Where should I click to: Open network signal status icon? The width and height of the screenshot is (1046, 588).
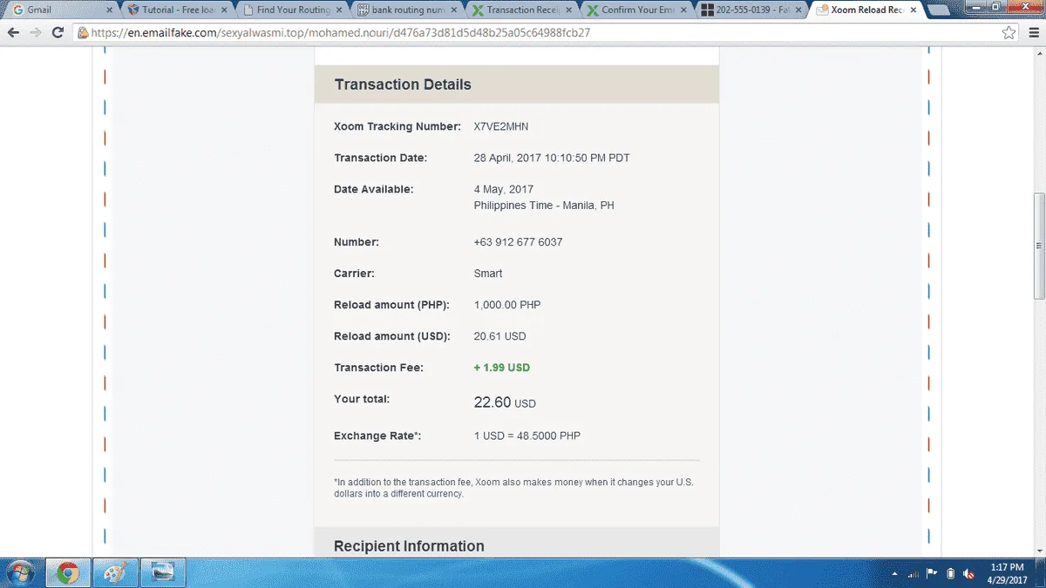[914, 574]
